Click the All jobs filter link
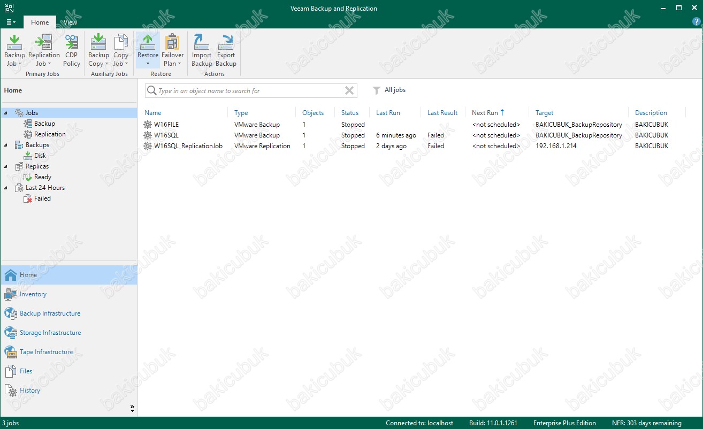The width and height of the screenshot is (703, 429). pyautogui.click(x=395, y=90)
